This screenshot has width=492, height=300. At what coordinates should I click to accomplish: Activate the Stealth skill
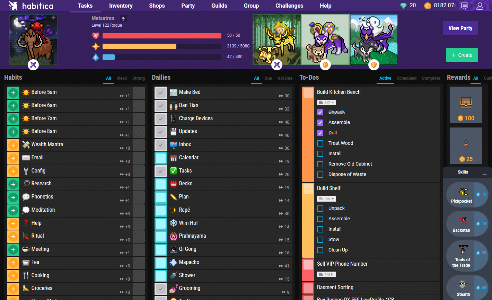tap(461, 287)
